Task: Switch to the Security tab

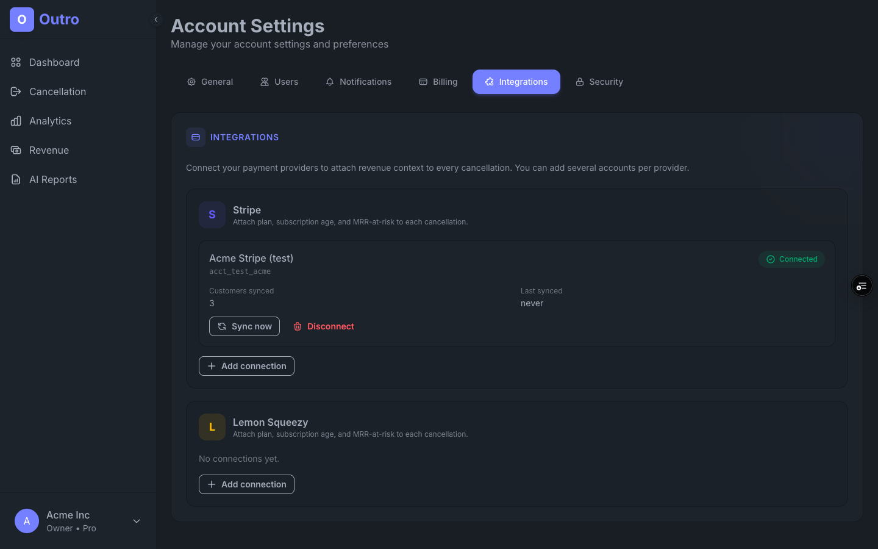Action: tap(599, 82)
